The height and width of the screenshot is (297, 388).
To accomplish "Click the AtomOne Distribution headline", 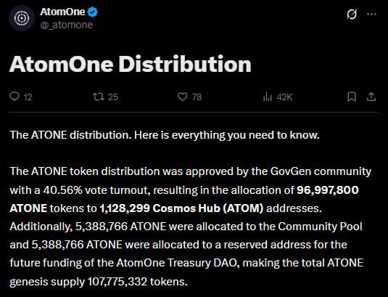I will [130, 65].
